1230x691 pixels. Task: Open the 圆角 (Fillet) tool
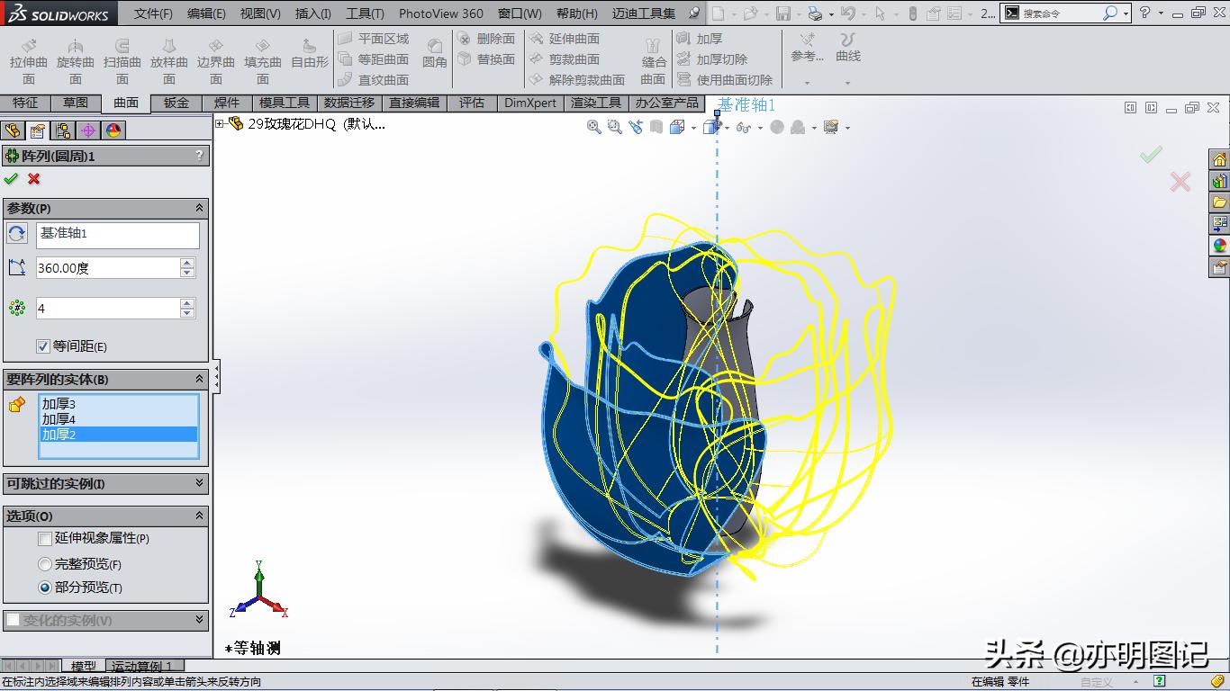point(435,56)
